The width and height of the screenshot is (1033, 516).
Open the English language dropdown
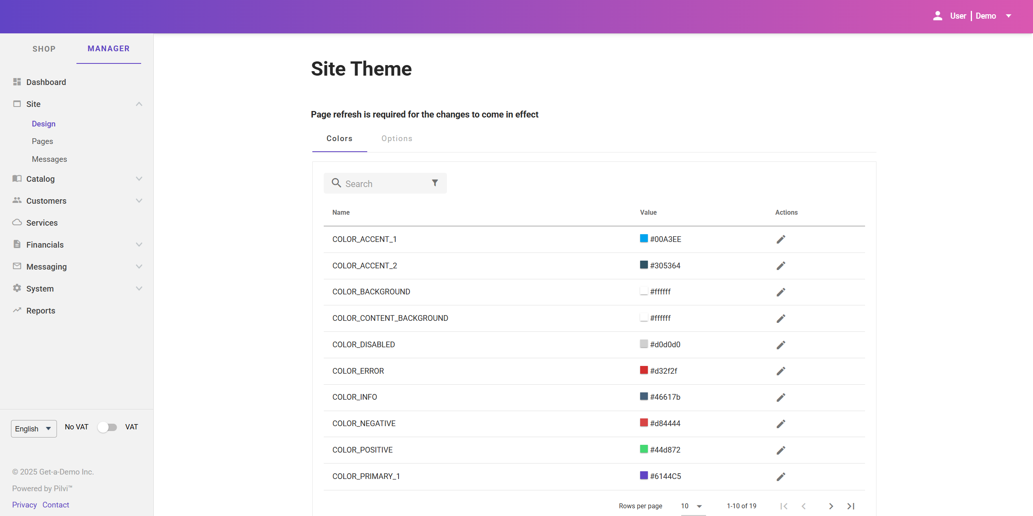34,429
